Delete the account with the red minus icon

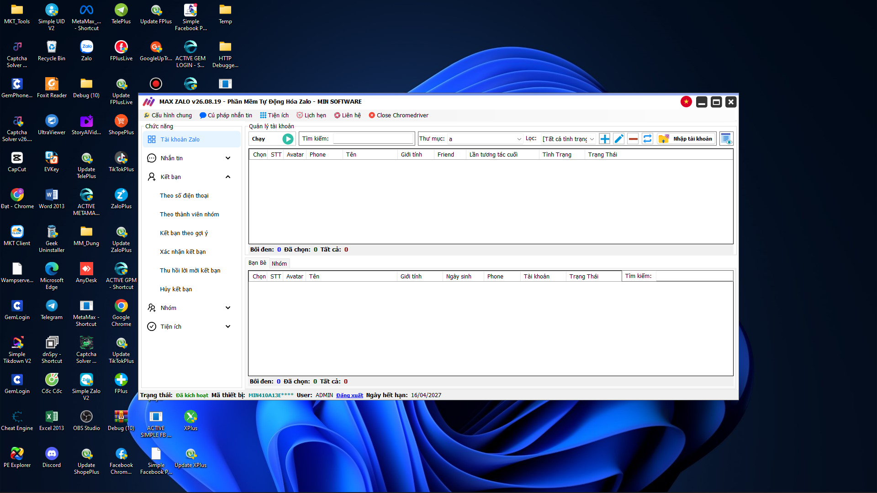click(x=633, y=139)
